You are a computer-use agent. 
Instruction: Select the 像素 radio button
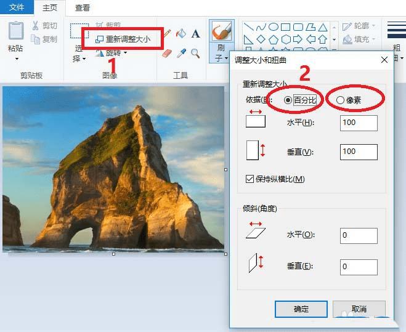(x=340, y=100)
